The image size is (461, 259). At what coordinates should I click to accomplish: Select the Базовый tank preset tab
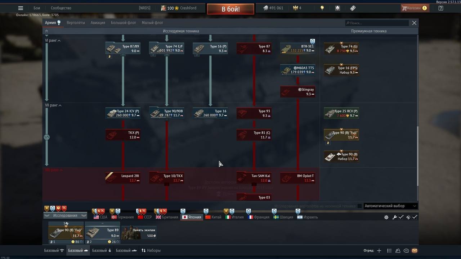pos(78,250)
